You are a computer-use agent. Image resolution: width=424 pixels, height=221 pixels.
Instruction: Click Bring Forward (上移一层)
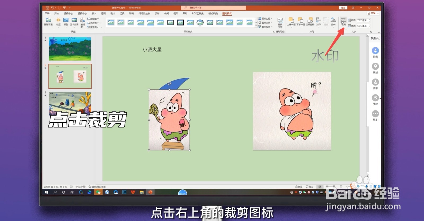point(291,22)
